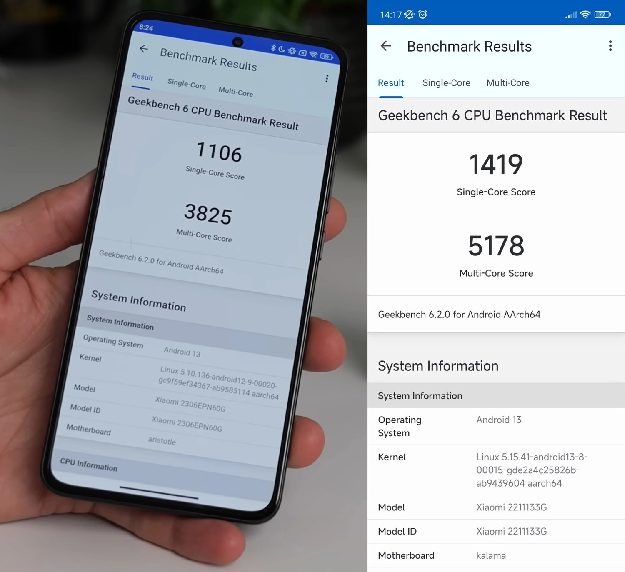
Task: Click Kernel label on right screen
Action: [x=392, y=457]
